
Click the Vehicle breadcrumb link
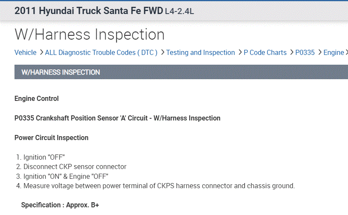pyautogui.click(x=25, y=53)
